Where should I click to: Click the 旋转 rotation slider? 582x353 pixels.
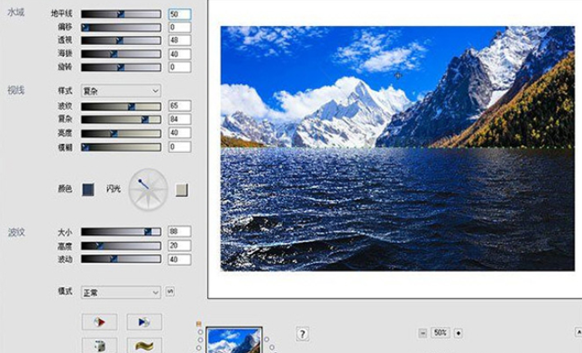point(121,68)
